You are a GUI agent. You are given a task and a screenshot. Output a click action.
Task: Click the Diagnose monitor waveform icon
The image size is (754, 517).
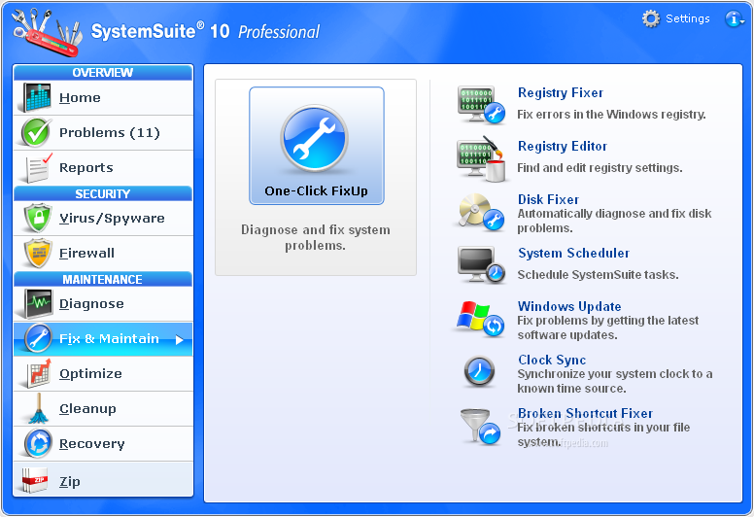pos(38,303)
